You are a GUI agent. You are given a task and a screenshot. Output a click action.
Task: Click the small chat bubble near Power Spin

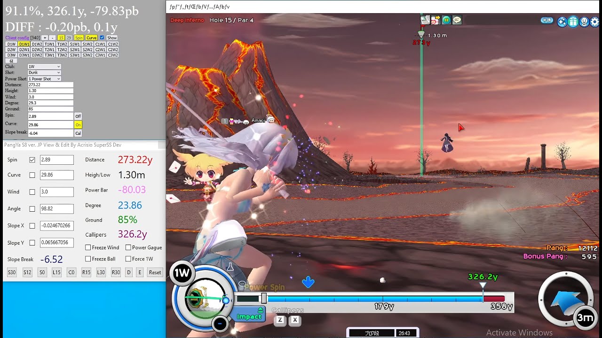pos(242,284)
